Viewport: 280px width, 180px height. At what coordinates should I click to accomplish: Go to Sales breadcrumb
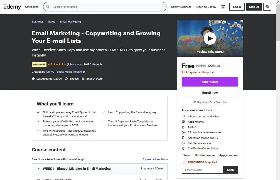(x=51, y=22)
